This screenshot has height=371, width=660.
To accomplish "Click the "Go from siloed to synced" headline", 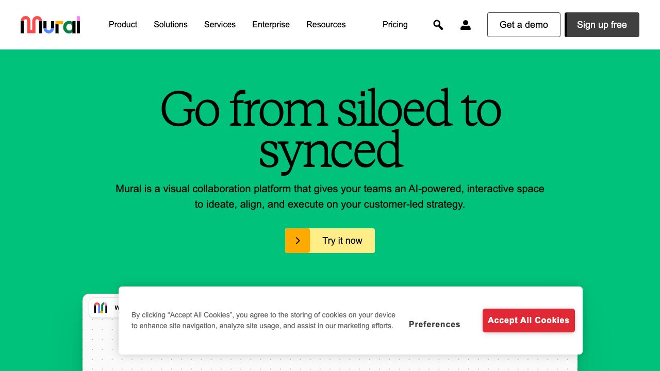I will [x=330, y=129].
